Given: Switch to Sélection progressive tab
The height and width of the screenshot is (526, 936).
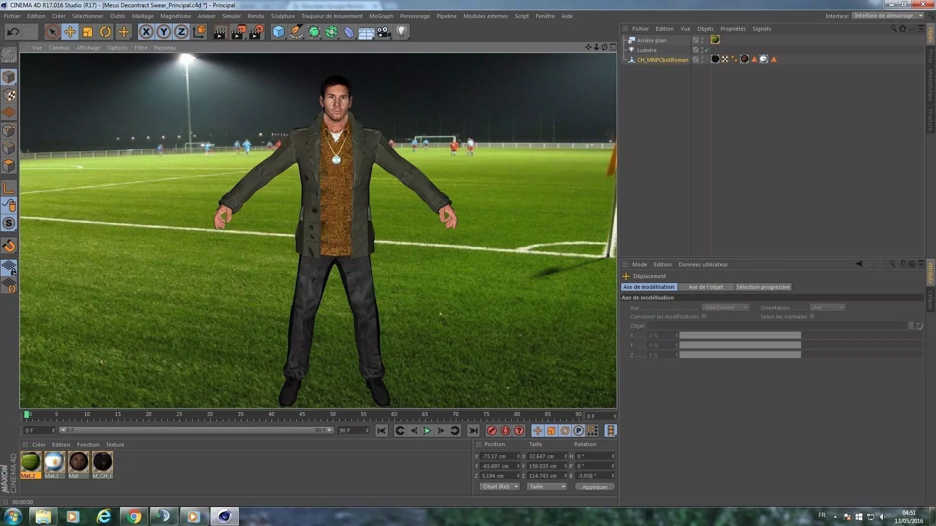Looking at the screenshot, I should click(763, 287).
